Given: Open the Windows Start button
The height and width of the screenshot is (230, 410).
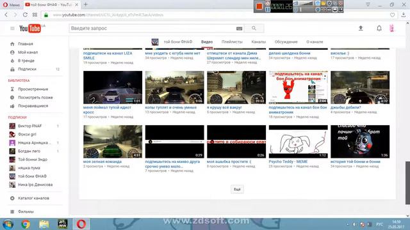Looking at the screenshot, I should (8, 224).
